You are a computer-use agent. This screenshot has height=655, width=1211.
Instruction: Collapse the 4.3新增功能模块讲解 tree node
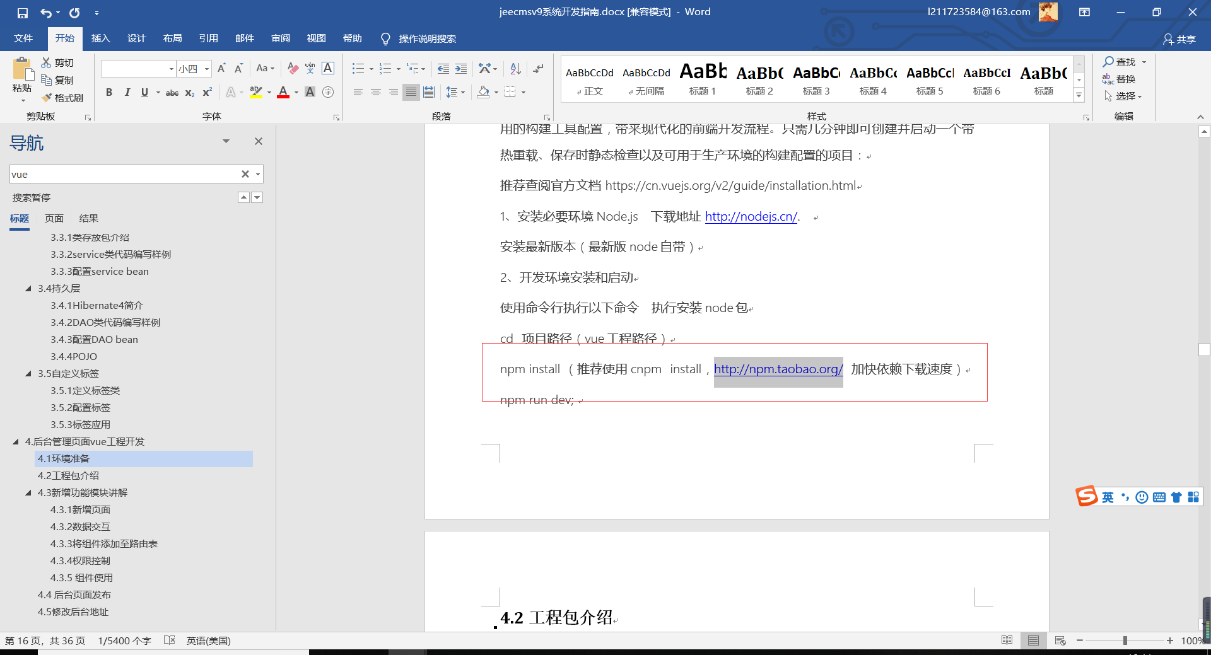[28, 493]
